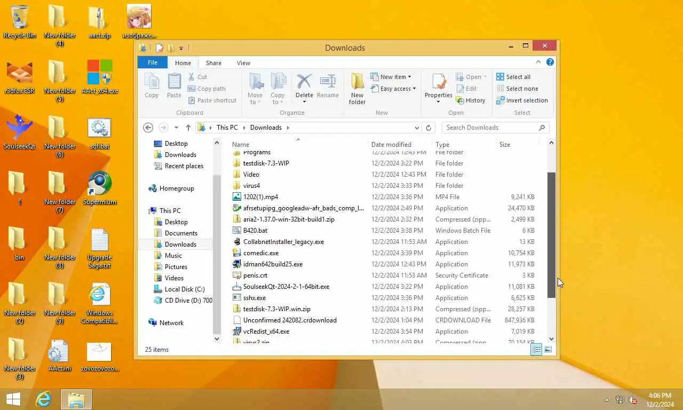Select the Recycle Bin desktop icon
This screenshot has height=410, width=683.
pos(20,22)
